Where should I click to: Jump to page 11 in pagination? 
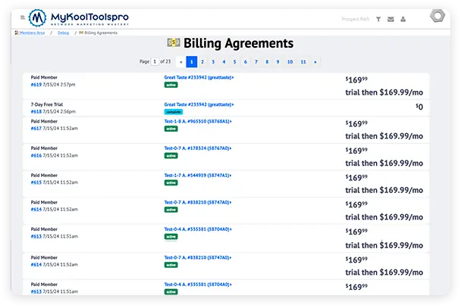303,61
